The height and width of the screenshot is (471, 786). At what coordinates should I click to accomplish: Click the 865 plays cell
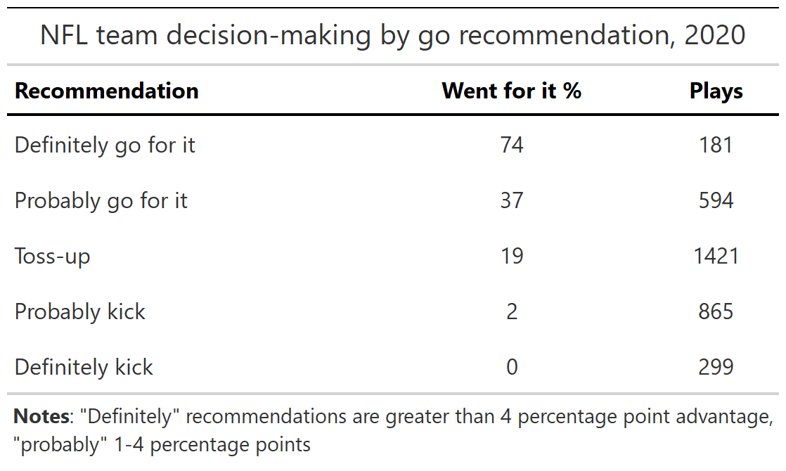(x=716, y=311)
